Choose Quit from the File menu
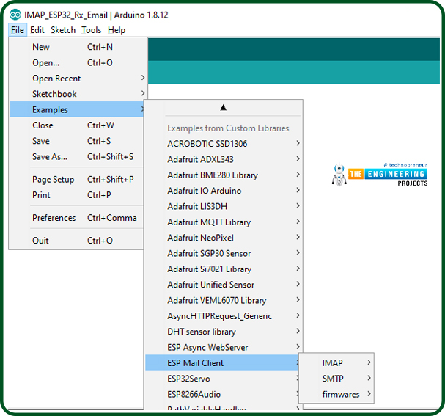The image size is (445, 416). tap(77, 241)
